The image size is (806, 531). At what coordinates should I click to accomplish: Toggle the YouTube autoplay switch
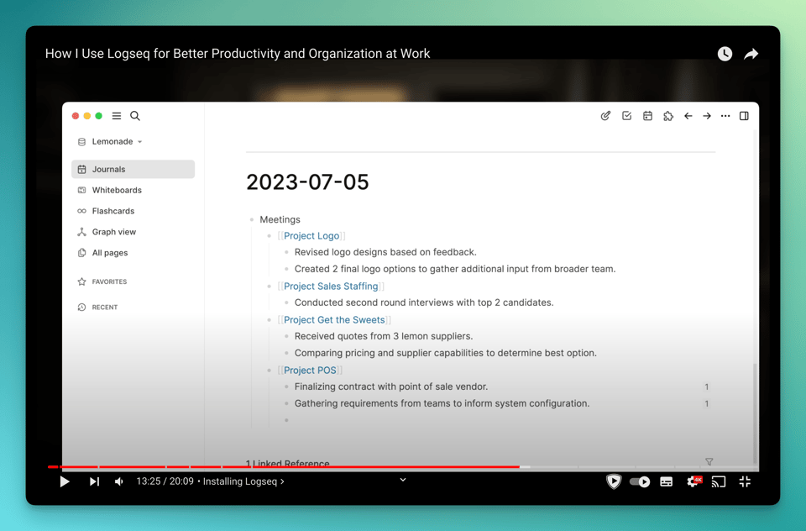coord(640,481)
